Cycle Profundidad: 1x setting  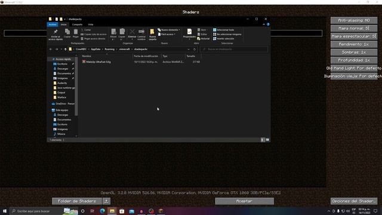pos(354,60)
